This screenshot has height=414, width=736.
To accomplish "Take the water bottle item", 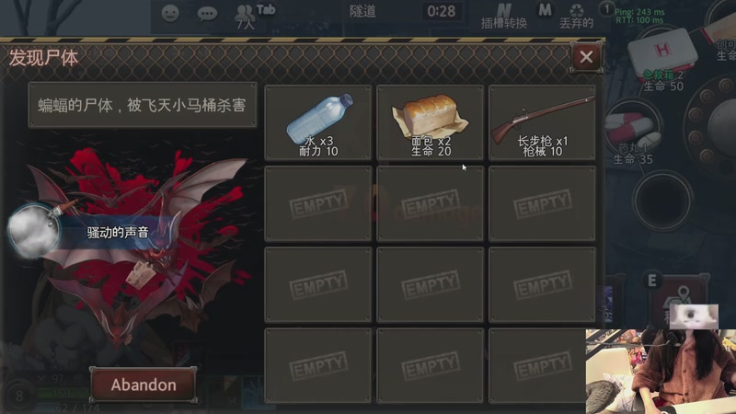I will [318, 123].
